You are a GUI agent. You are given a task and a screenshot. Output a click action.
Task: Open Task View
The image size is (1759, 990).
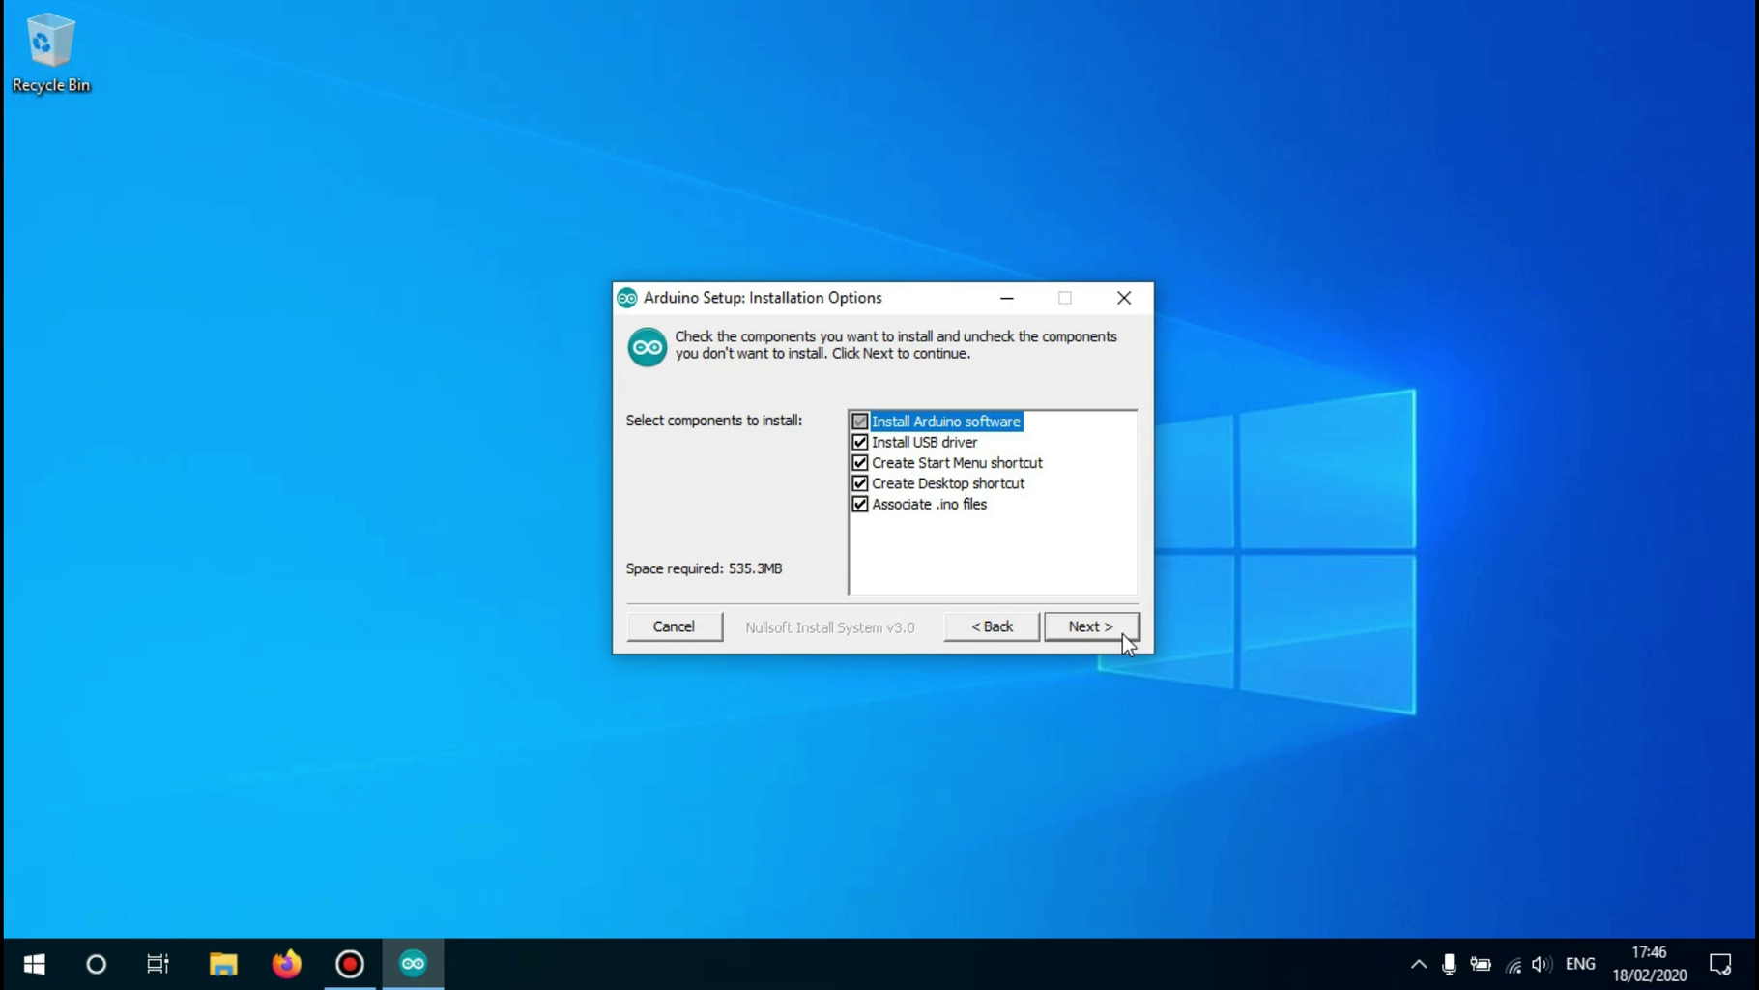[x=158, y=963]
